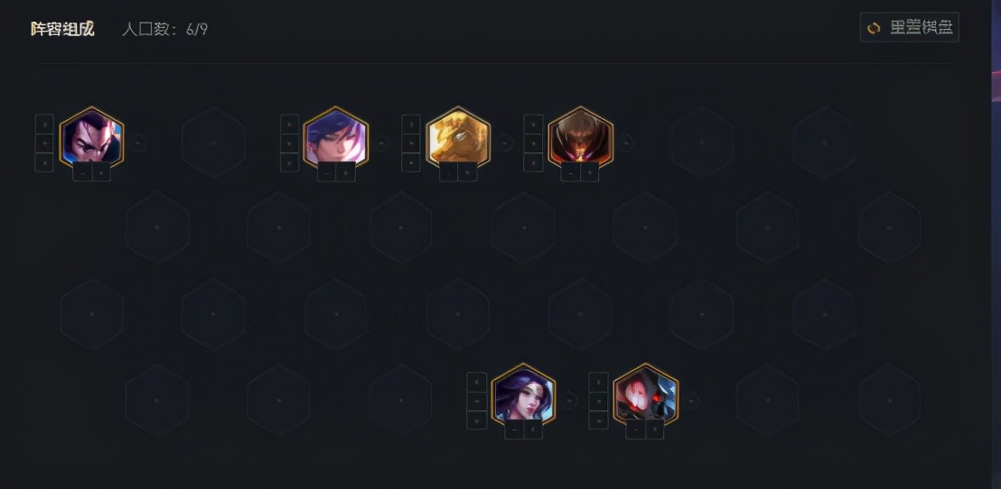
Task: Open top item slot beside hooded red-eyed champion
Action: [x=598, y=382]
